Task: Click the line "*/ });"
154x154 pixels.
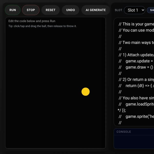Action: pos(122,110)
